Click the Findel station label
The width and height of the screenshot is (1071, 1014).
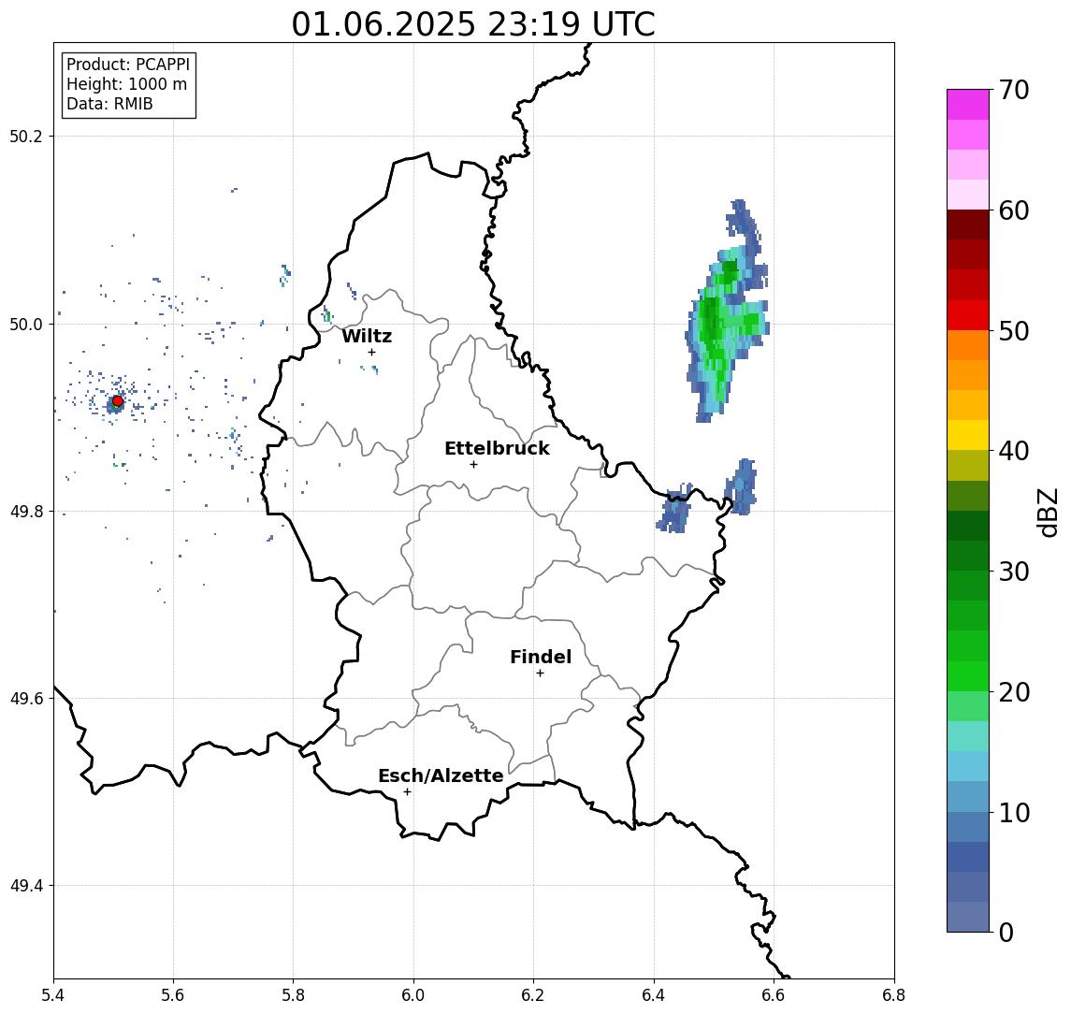click(541, 657)
